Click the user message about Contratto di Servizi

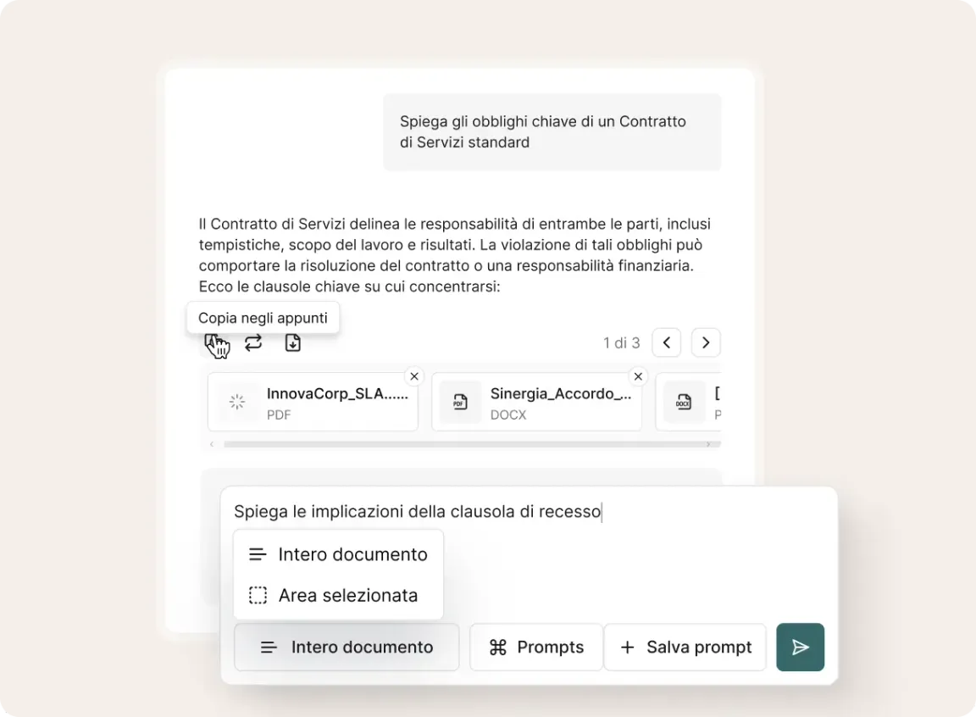point(552,132)
